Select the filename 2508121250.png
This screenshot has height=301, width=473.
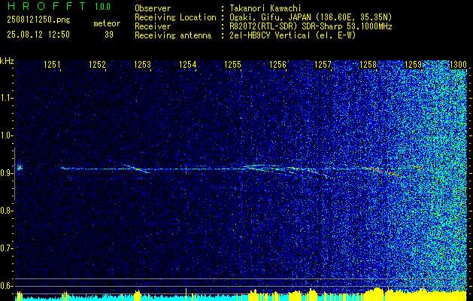pyautogui.click(x=38, y=20)
